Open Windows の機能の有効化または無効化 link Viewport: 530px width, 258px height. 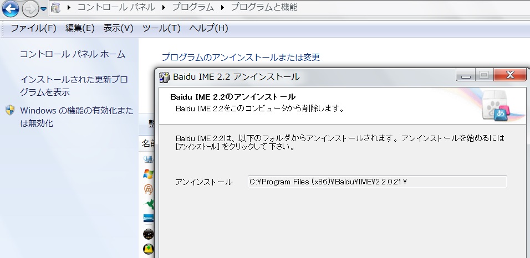(77, 117)
